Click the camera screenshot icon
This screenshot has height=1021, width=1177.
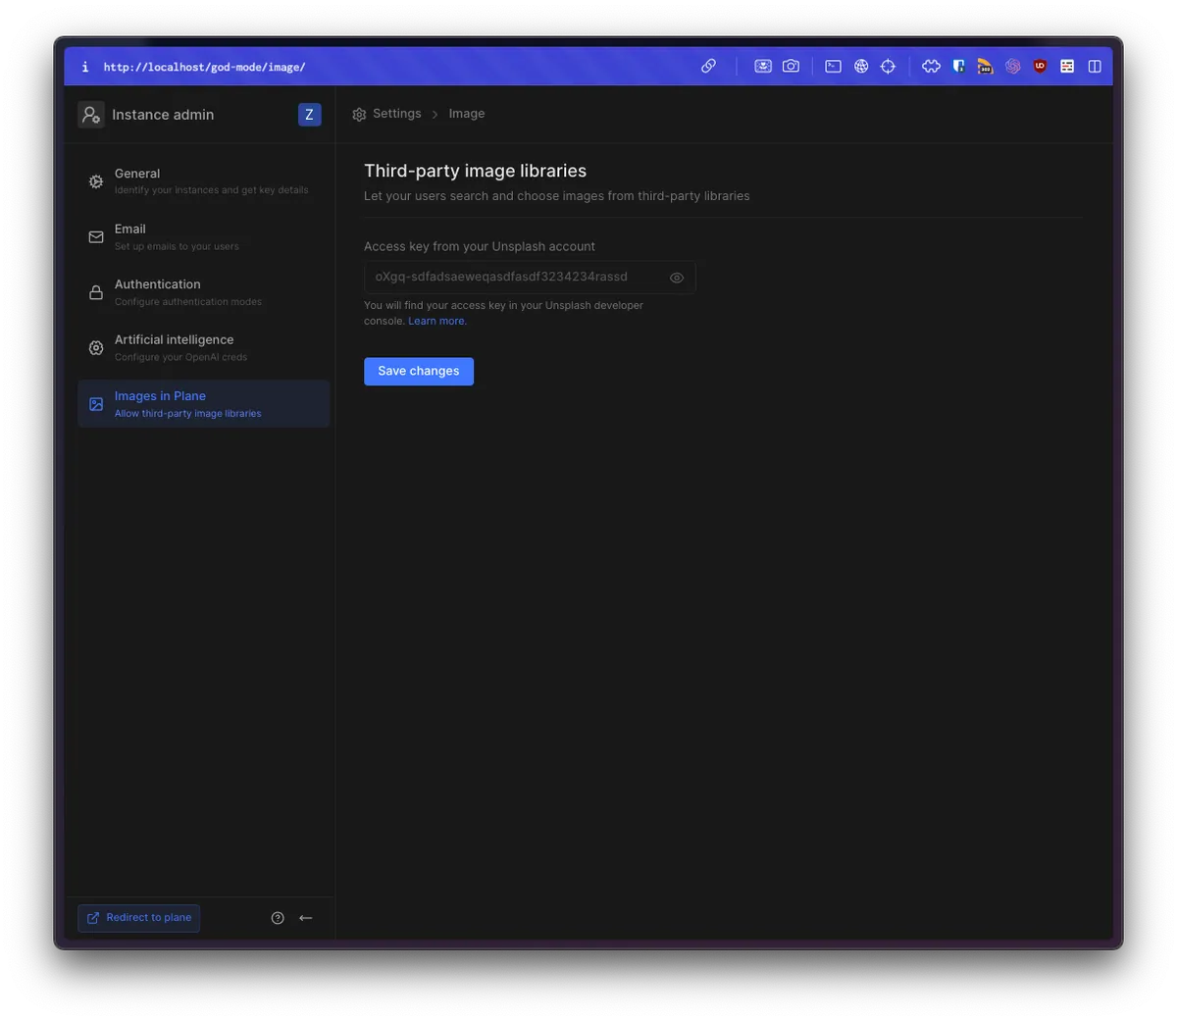[791, 67]
